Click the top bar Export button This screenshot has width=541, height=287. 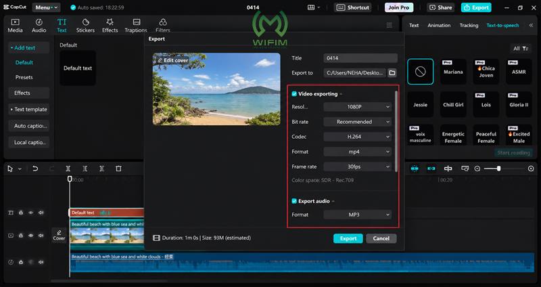pyautogui.click(x=476, y=7)
